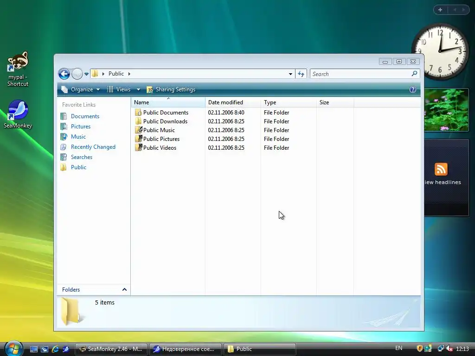Select the Public Downloads folder icon
Screen dimensions: 475x356
(x=138, y=121)
